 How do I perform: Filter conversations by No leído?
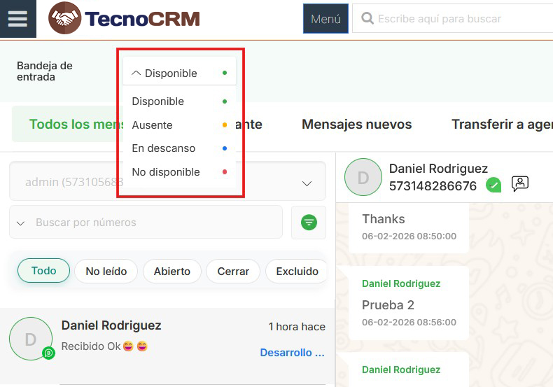click(x=106, y=272)
